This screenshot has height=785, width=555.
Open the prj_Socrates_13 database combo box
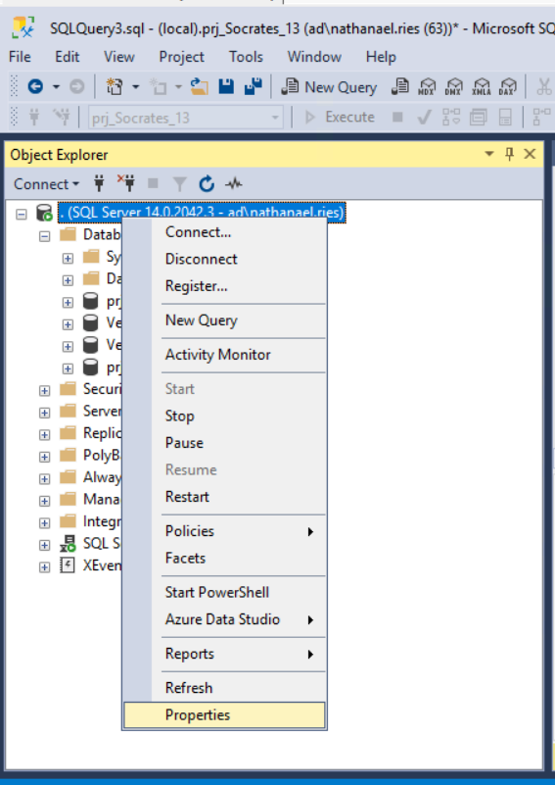[186, 119]
